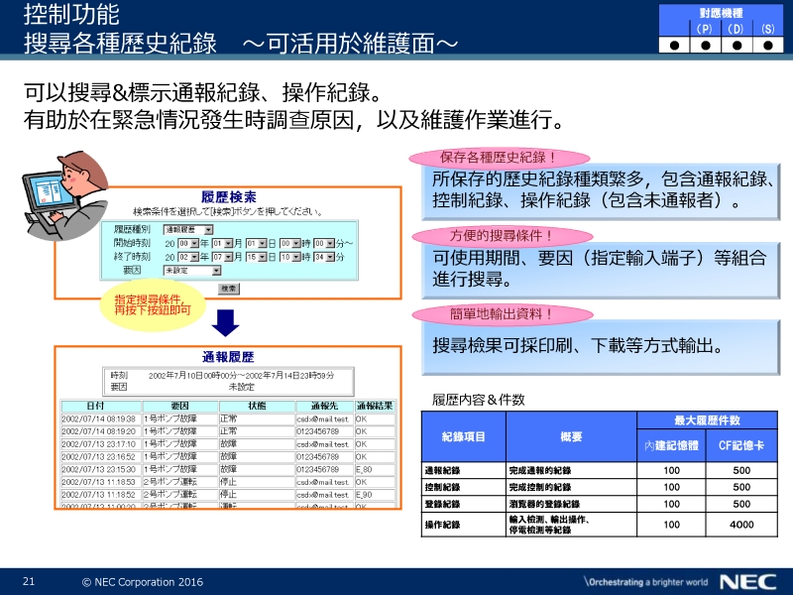The height and width of the screenshot is (595, 793).
Task: Open the 開始時刻 month dropdown
Action: pyautogui.click(x=222, y=243)
